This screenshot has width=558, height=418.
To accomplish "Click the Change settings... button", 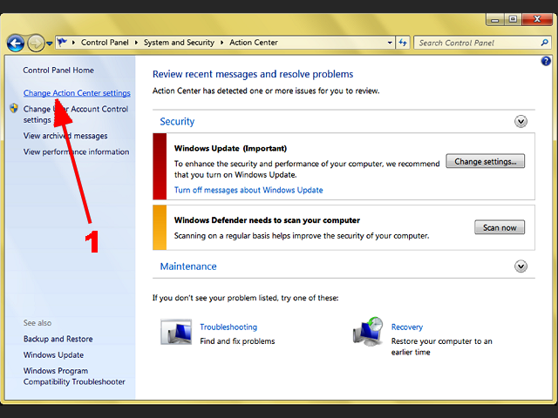I will point(486,161).
